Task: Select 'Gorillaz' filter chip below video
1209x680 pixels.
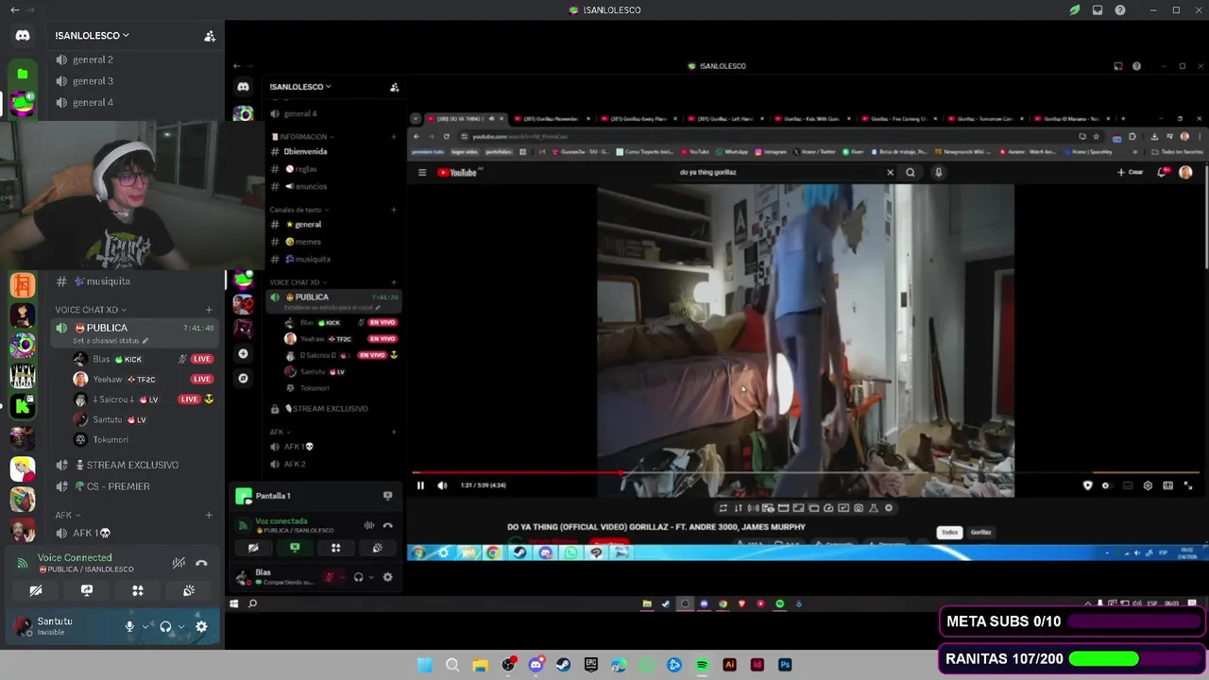Action: (x=980, y=533)
